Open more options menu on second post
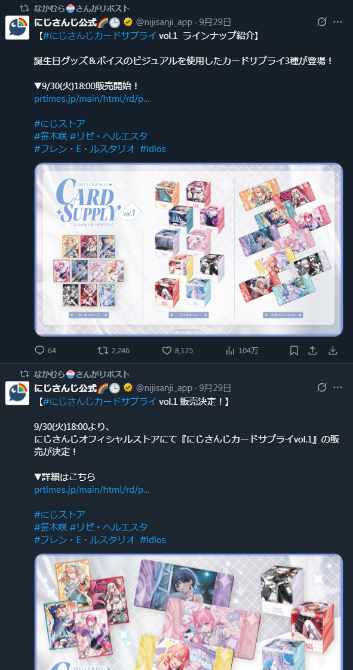Image resolution: width=353 pixels, height=670 pixels. tap(337, 387)
